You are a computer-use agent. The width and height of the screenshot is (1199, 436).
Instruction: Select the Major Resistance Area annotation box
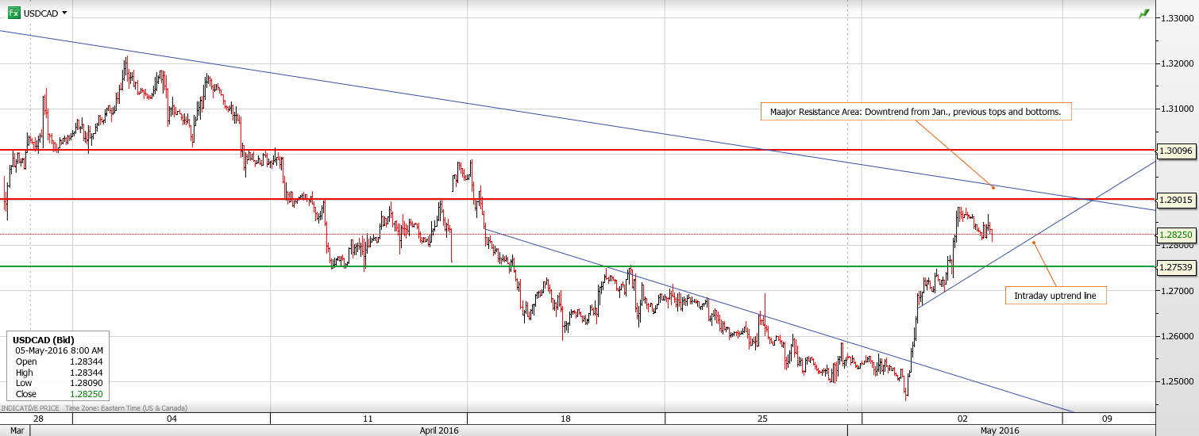tap(916, 112)
